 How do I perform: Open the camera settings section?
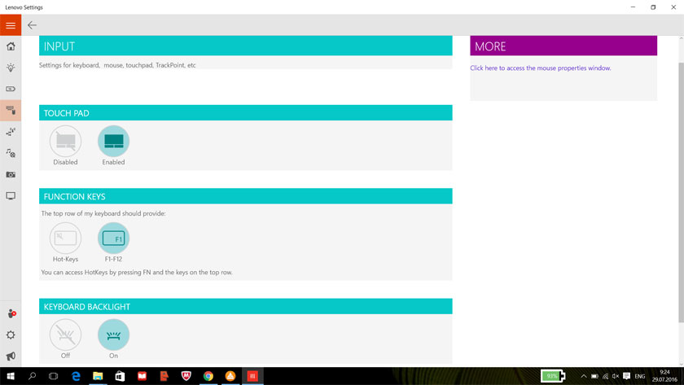click(11, 174)
